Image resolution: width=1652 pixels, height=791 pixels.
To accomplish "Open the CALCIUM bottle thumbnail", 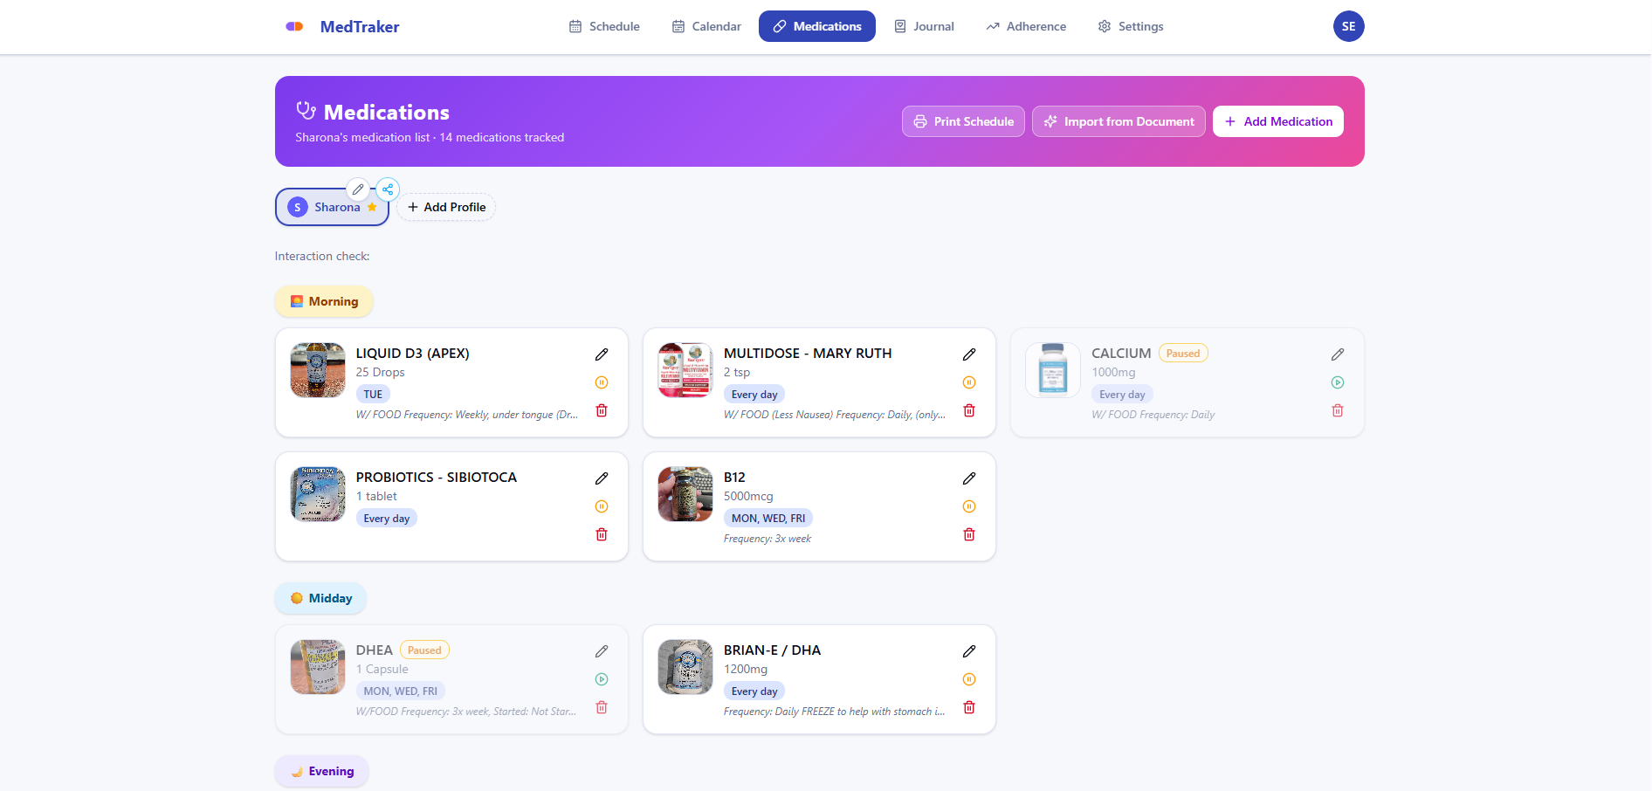I will tap(1053, 370).
